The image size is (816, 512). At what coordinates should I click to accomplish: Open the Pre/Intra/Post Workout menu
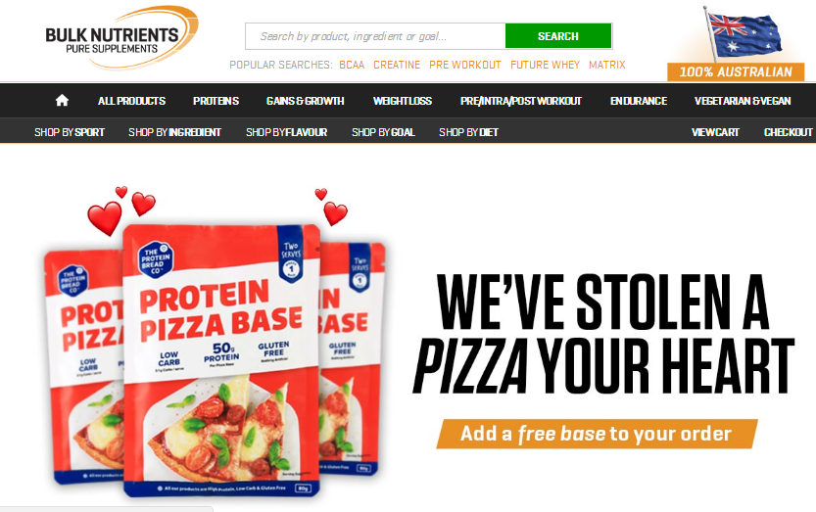pyautogui.click(x=521, y=101)
